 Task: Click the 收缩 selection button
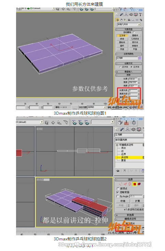123,201
